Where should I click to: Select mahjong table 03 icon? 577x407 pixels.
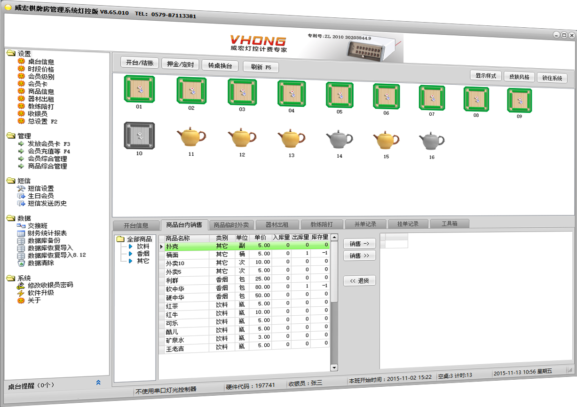click(242, 92)
